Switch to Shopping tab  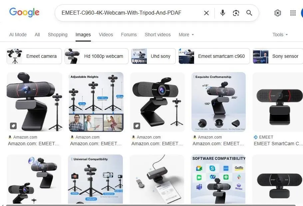(x=58, y=35)
